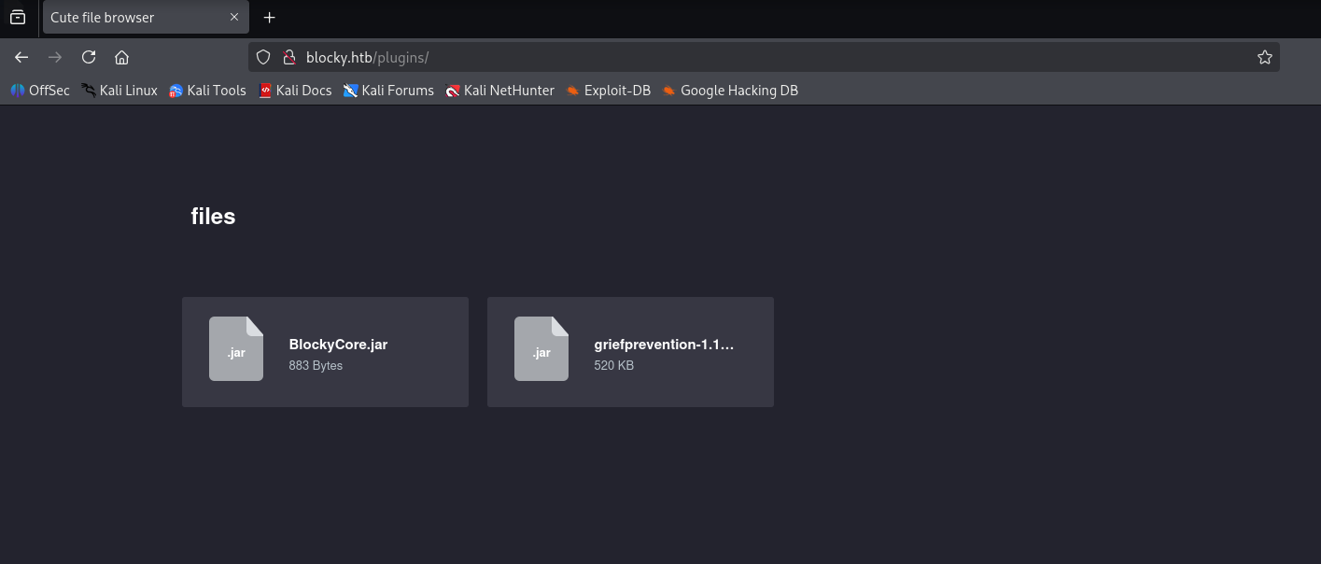Select the Cute file browser tab
The image size is (1321, 564).
pos(146,17)
